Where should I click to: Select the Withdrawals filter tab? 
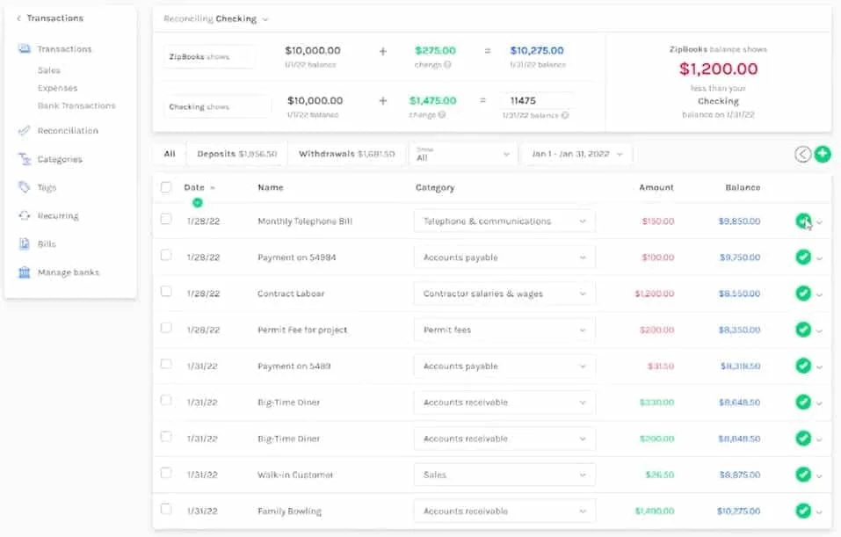coord(346,154)
